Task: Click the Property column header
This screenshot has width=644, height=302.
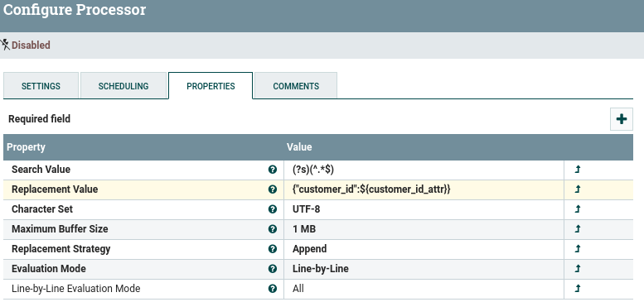Action: (26, 147)
